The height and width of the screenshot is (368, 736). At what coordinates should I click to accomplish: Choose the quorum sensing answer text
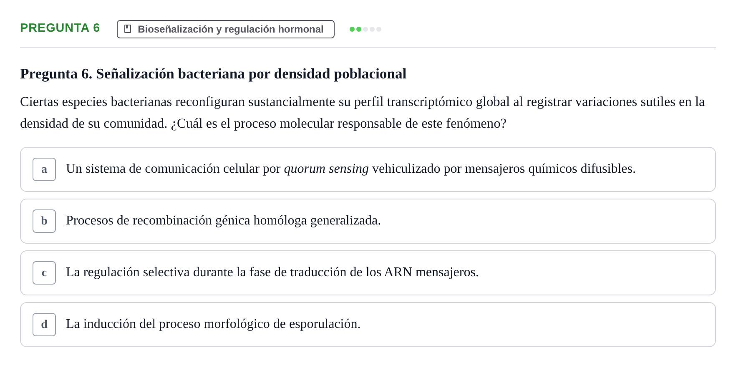(x=351, y=169)
